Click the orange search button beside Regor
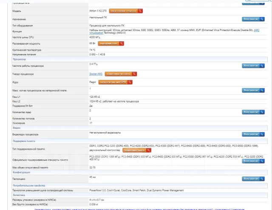The height and width of the screenshot is (210, 272). coord(115,82)
